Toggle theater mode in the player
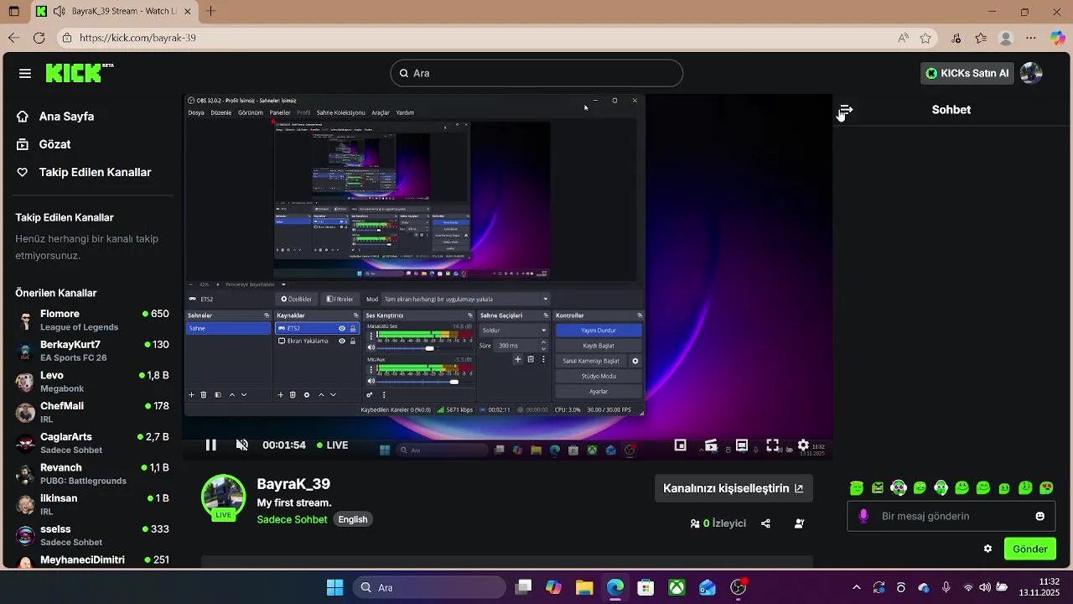 click(742, 445)
